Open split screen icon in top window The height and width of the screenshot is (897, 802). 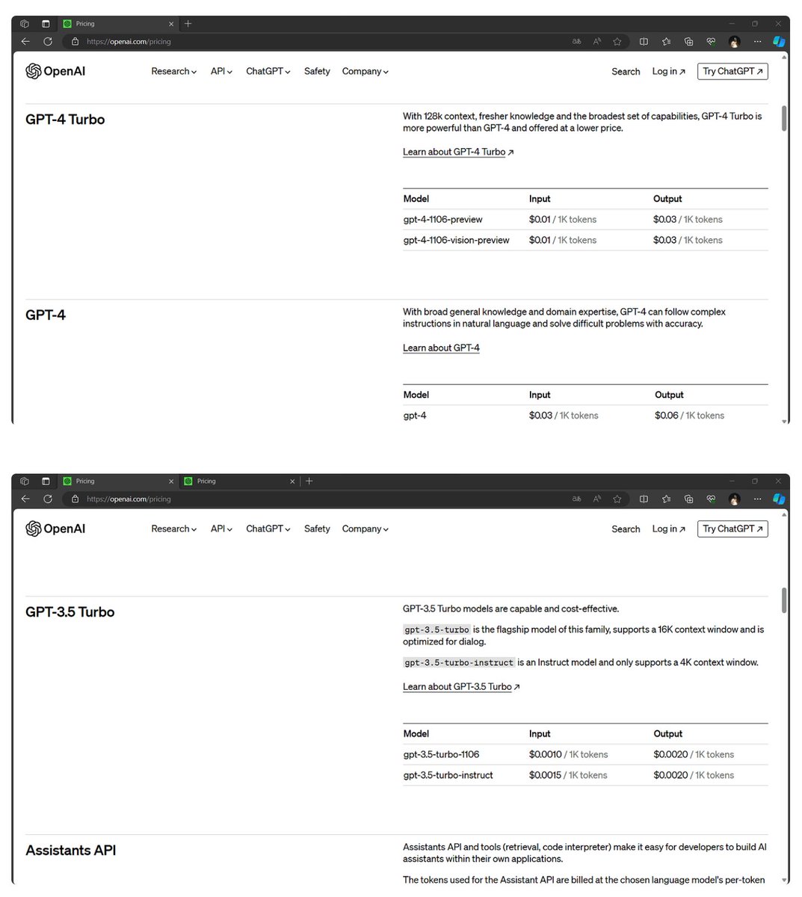[644, 42]
